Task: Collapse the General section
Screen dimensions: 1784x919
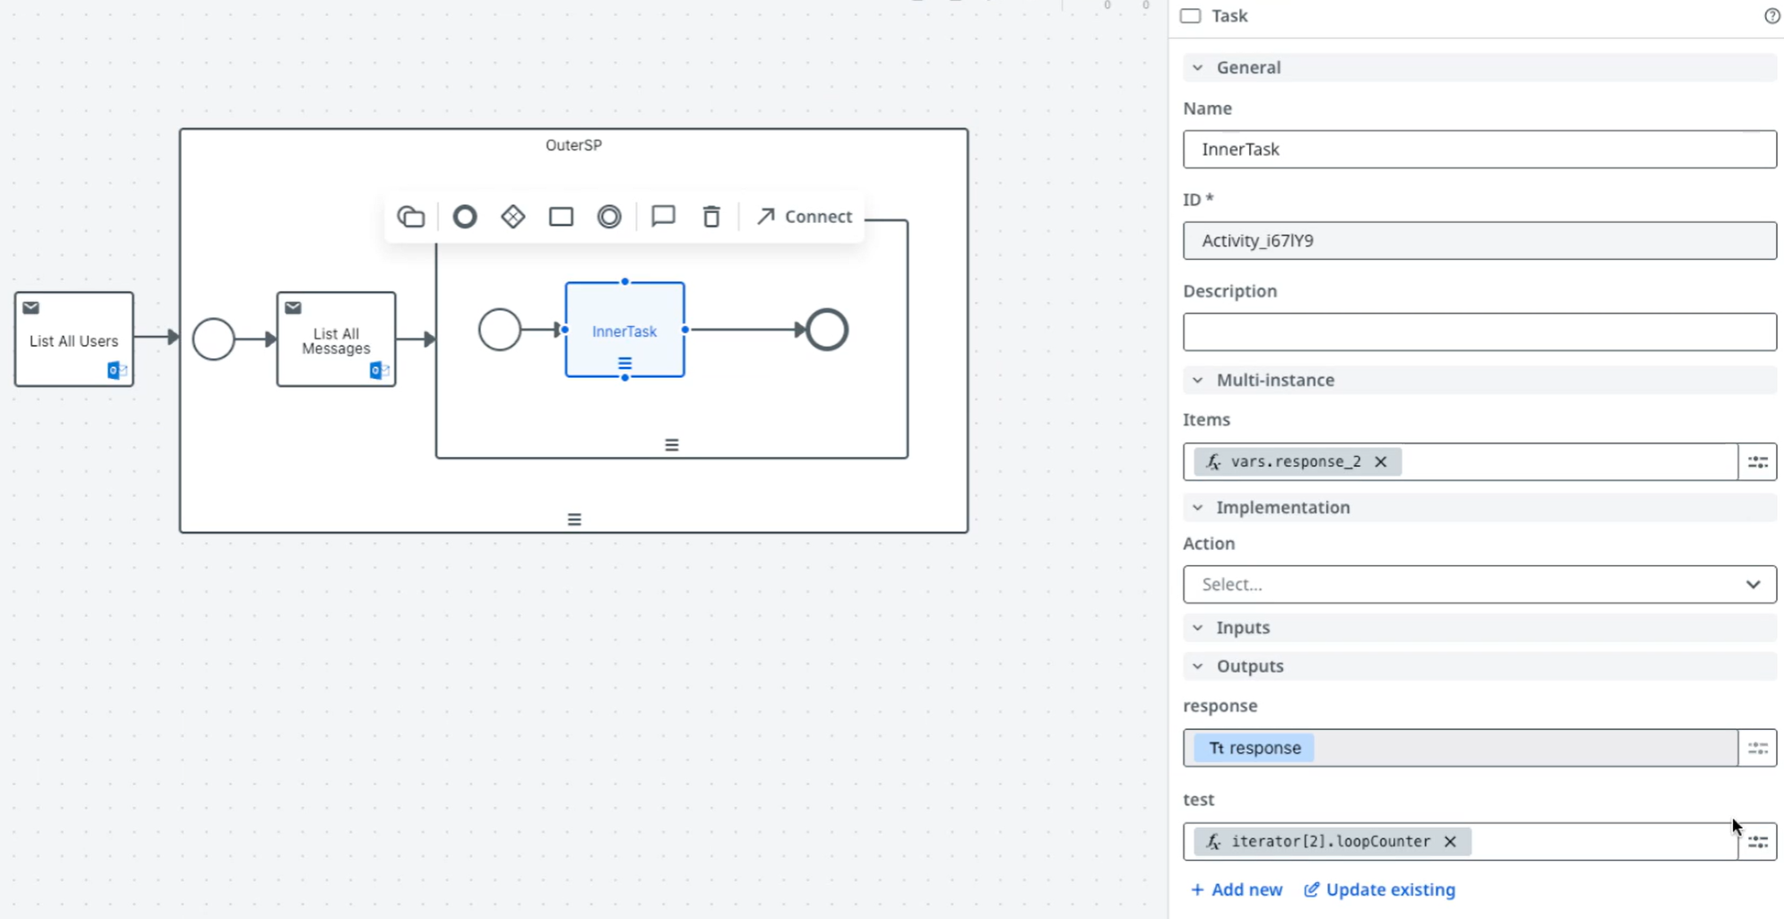Action: 1198,67
